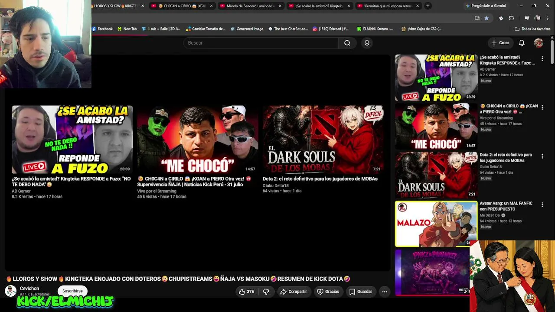This screenshot has height=312, width=555.
Task: Subscribe to Cevichon with 'Suscribirse'
Action: (72, 291)
